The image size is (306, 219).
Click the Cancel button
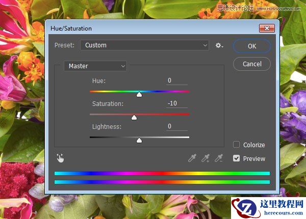pos(252,64)
